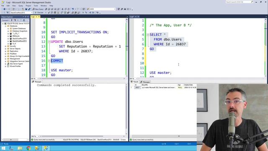Click the SQL Server Agent node icon
This screenshot has width=268, height=151.
point(8,64)
